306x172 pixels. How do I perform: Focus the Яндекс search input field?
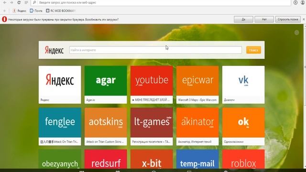(155, 50)
